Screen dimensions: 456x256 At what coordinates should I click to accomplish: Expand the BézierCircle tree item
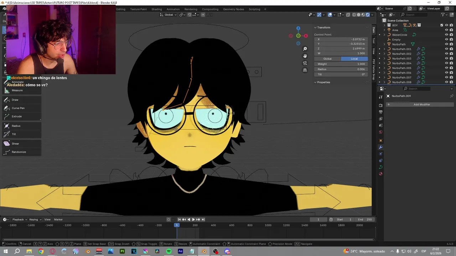tap(384, 35)
